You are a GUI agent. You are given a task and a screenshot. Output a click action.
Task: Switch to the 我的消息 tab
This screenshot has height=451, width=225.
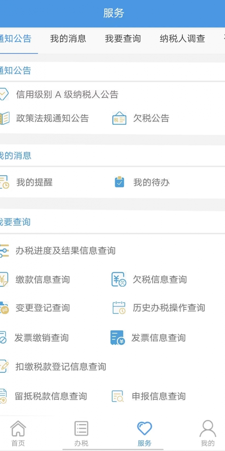click(x=68, y=39)
